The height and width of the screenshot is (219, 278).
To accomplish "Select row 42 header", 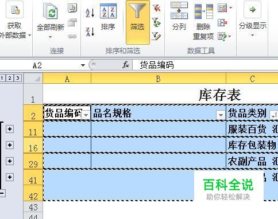I will (x=33, y=193).
